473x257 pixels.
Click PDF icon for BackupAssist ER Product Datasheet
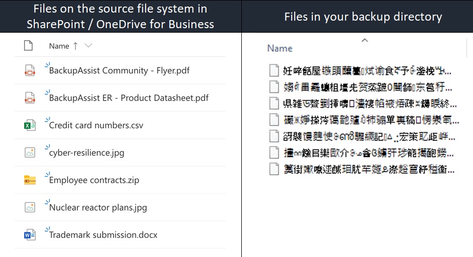[30, 98]
